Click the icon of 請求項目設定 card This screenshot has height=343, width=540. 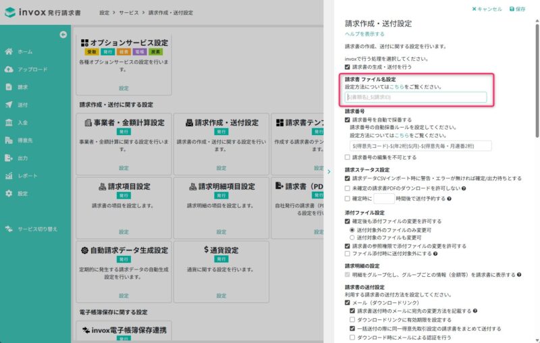click(x=103, y=186)
